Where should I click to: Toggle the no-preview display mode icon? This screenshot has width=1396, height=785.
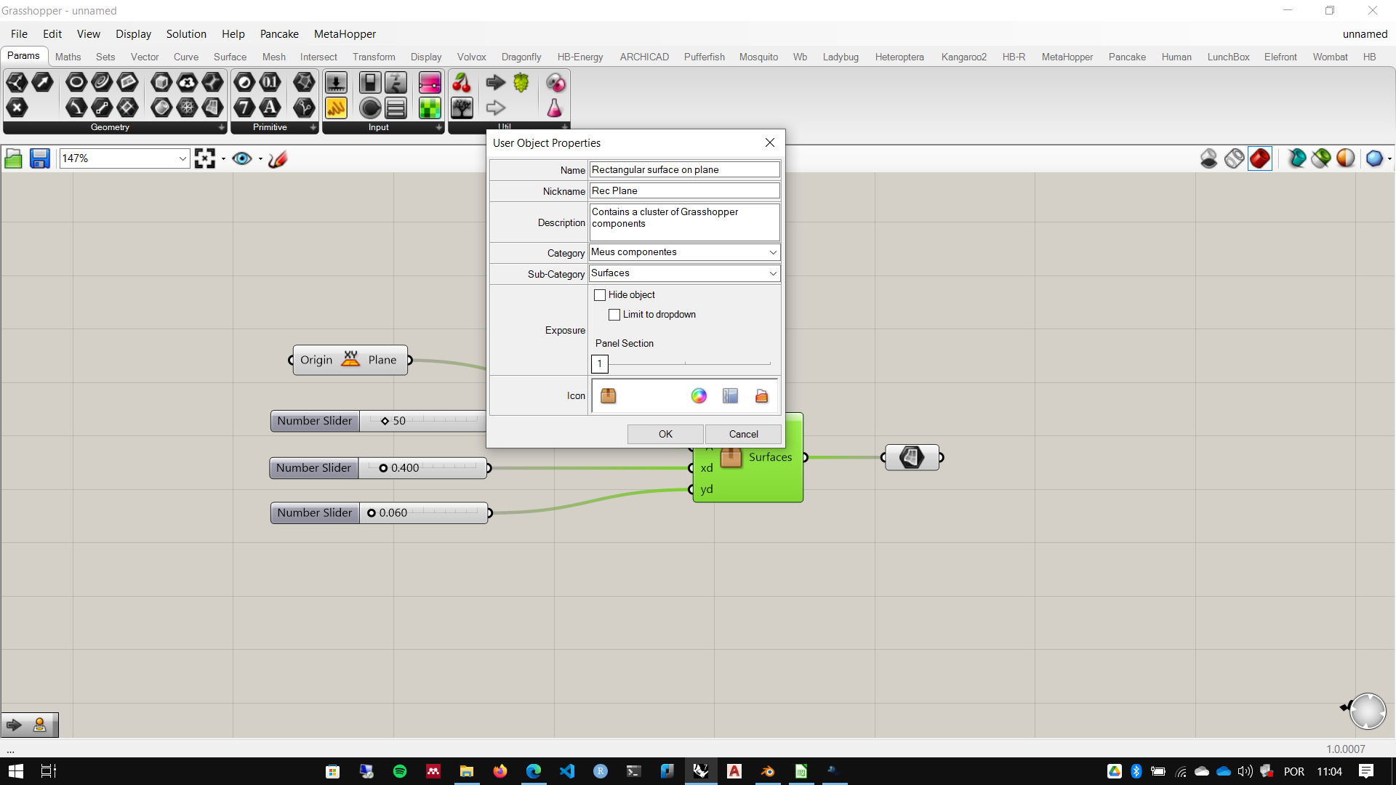(x=1209, y=158)
